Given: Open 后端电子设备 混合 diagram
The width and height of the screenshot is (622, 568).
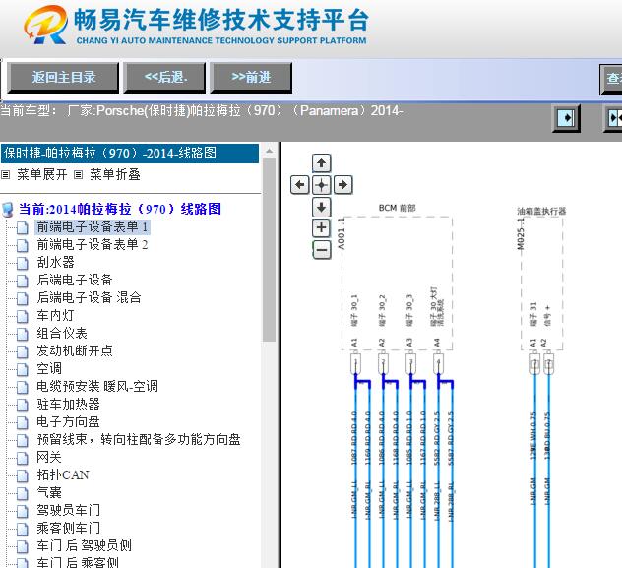Looking at the screenshot, I should tap(89, 297).
